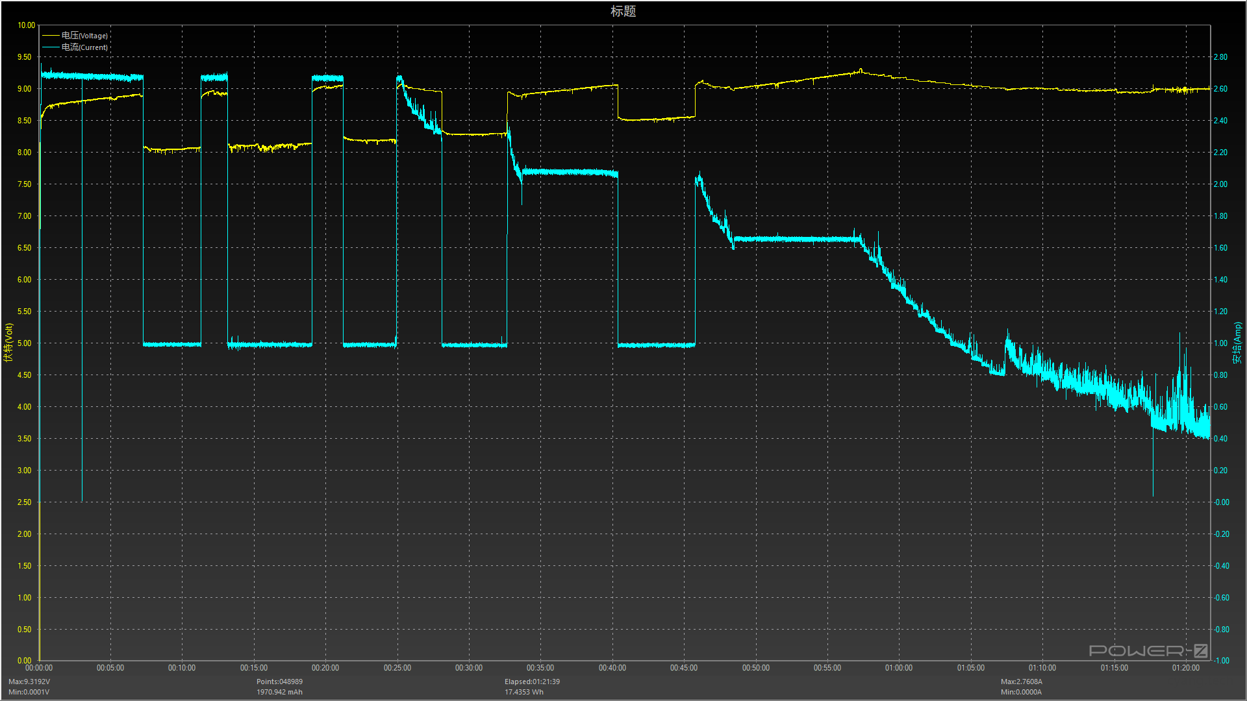Click the 10.00 tick on voltage axis
Image resolution: width=1247 pixels, height=701 pixels.
coord(26,25)
